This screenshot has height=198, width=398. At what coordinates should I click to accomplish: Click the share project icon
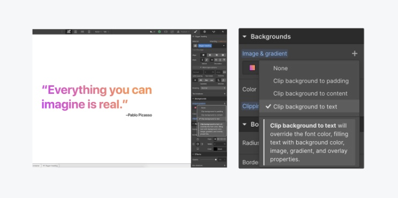172,32
